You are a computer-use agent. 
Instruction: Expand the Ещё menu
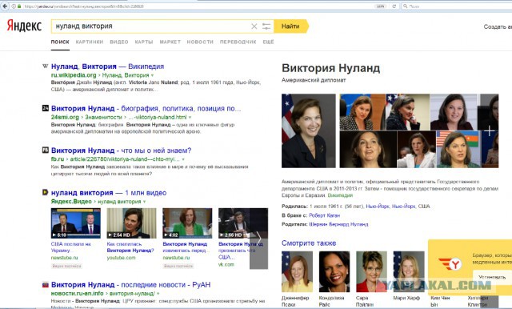click(269, 42)
